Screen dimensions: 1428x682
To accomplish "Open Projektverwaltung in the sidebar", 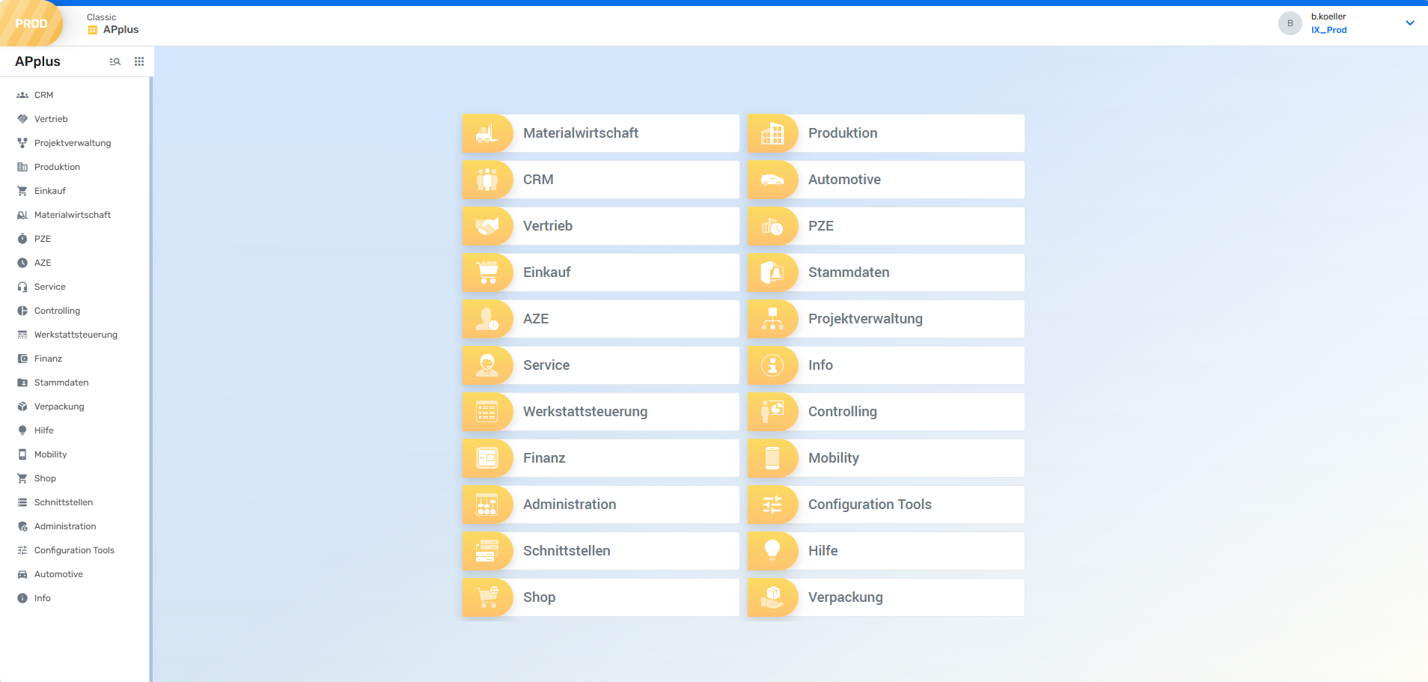I will tap(75, 143).
